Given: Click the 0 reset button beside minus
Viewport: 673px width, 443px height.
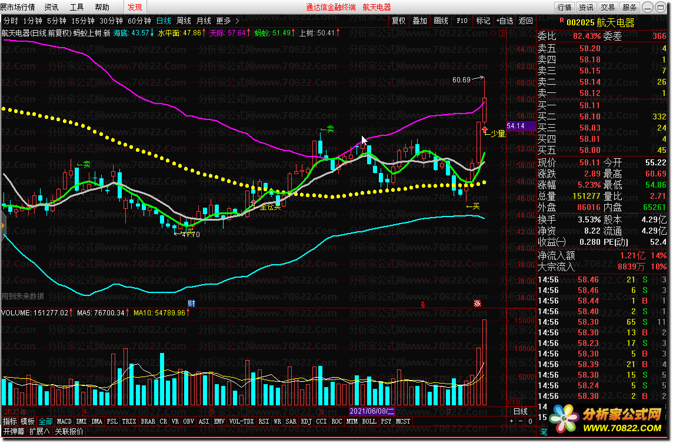Looking at the screenshot, I should (x=530, y=421).
